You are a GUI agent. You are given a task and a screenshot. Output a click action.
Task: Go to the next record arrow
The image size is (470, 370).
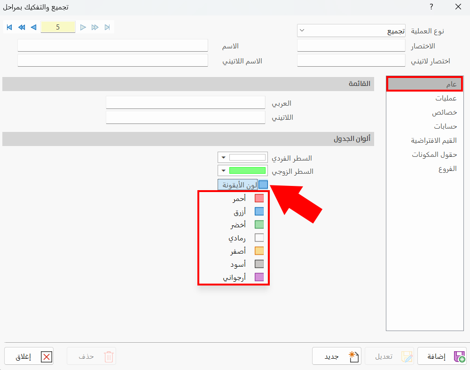83,27
